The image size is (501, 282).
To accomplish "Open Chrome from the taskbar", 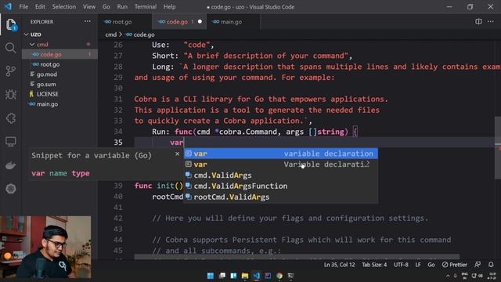I will point(279,276).
